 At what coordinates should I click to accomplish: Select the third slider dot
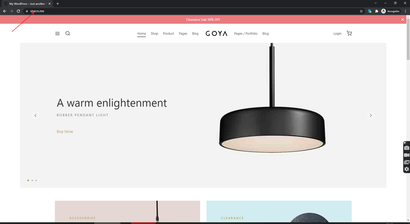click(36, 180)
